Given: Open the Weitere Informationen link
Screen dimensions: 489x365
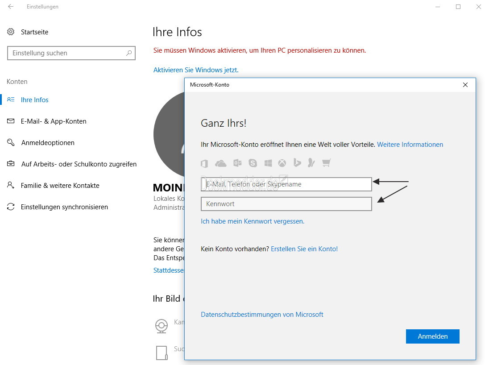Looking at the screenshot, I should pyautogui.click(x=410, y=145).
